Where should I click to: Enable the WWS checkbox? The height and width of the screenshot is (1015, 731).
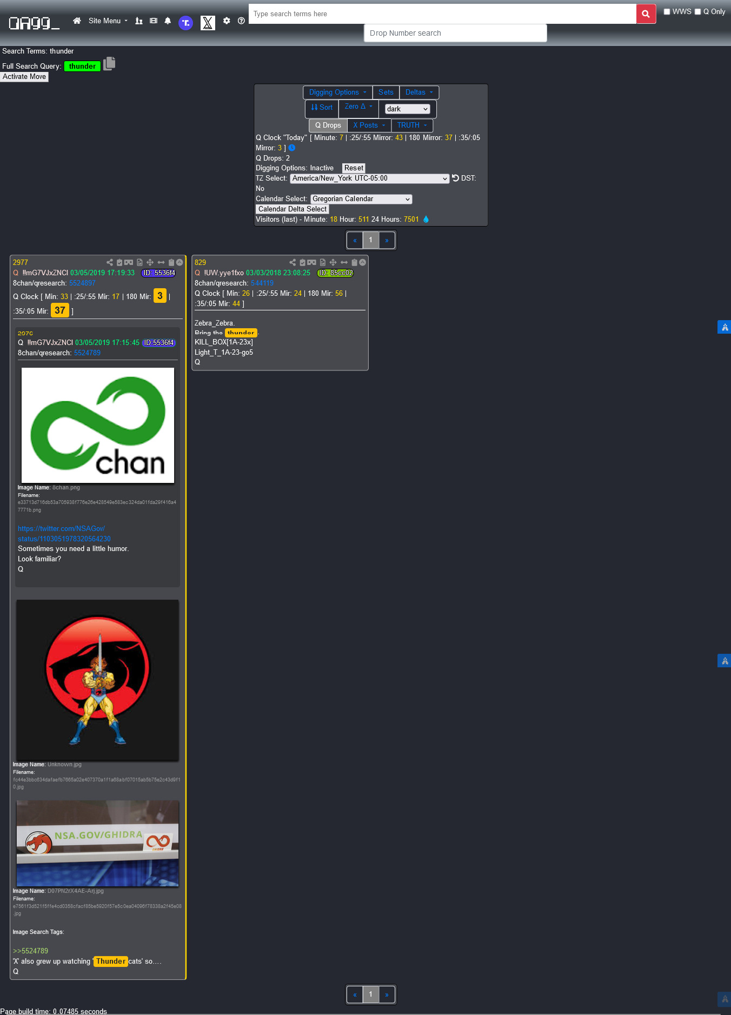(x=667, y=11)
